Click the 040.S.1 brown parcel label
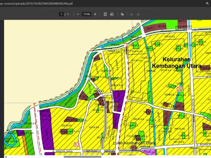 tap(151, 28)
